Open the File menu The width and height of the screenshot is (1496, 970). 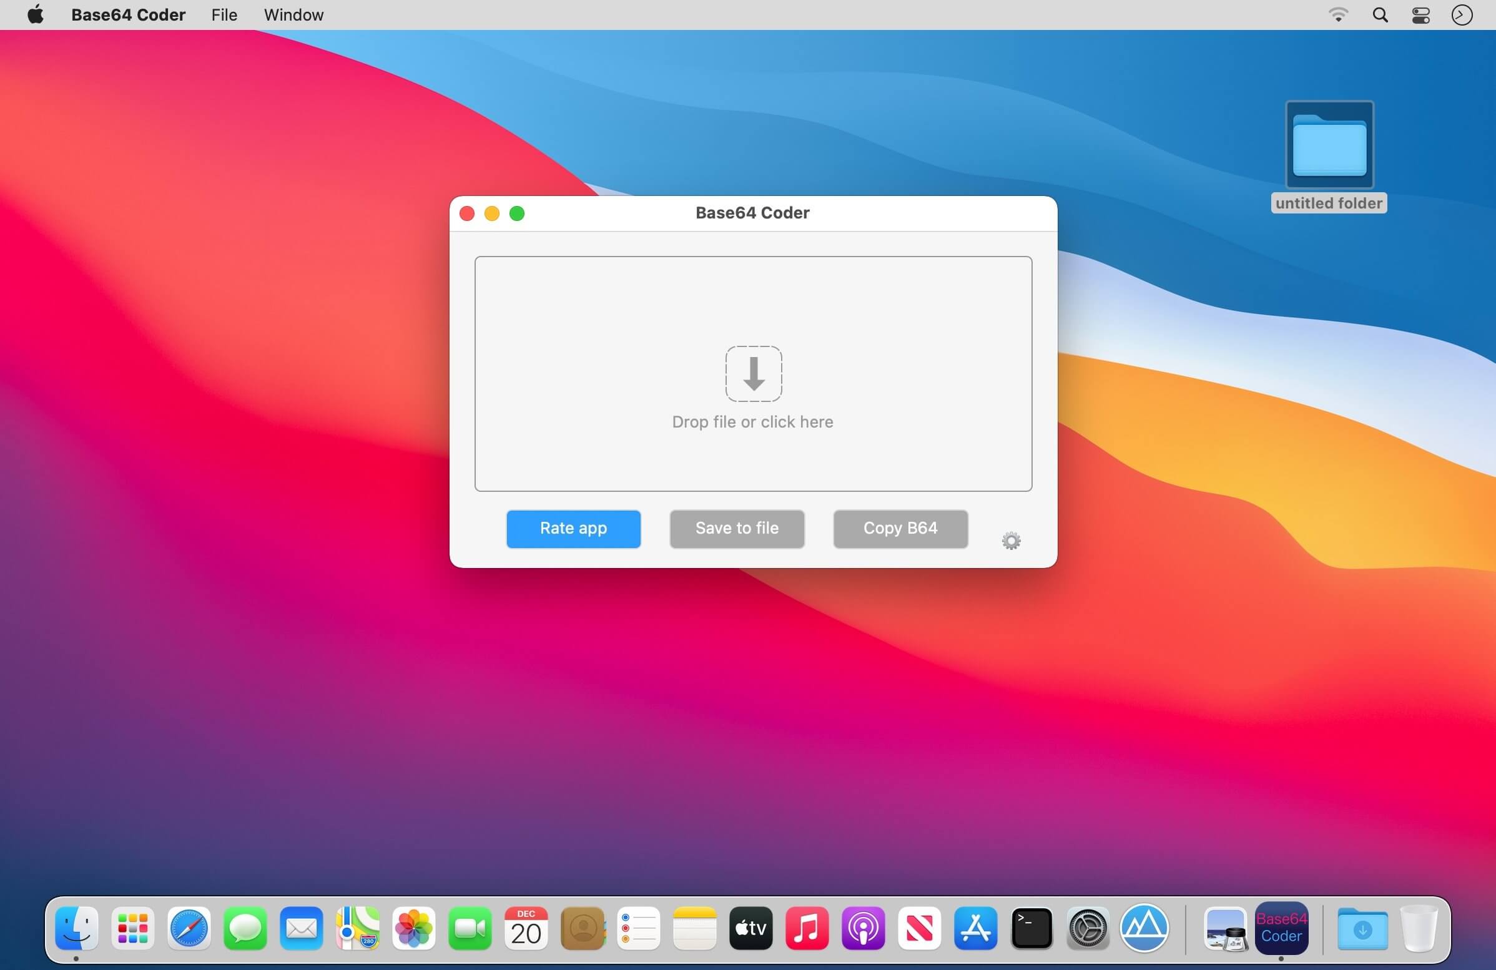click(224, 15)
